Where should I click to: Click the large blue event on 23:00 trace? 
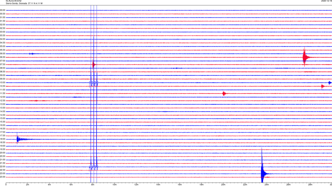(x=263, y=174)
